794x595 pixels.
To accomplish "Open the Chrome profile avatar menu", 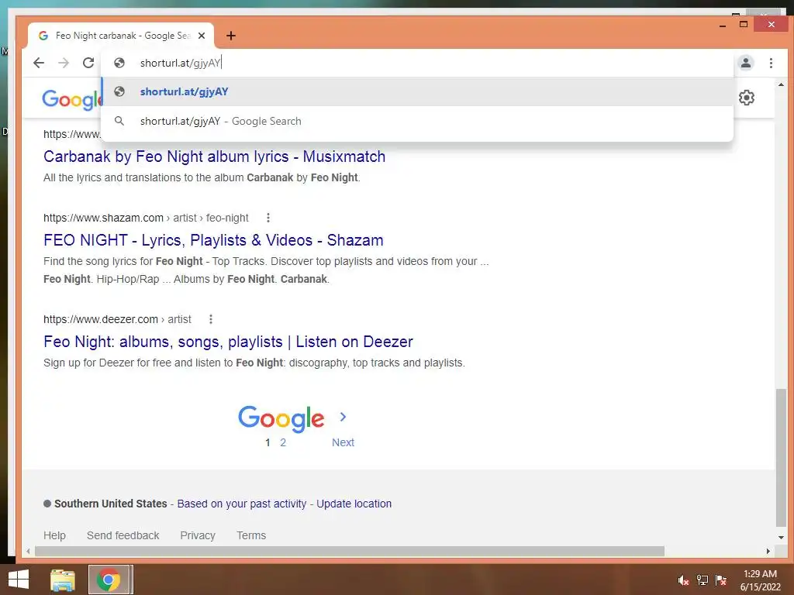I will tap(746, 63).
